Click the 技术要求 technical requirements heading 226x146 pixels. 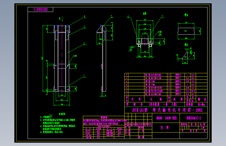62,114
